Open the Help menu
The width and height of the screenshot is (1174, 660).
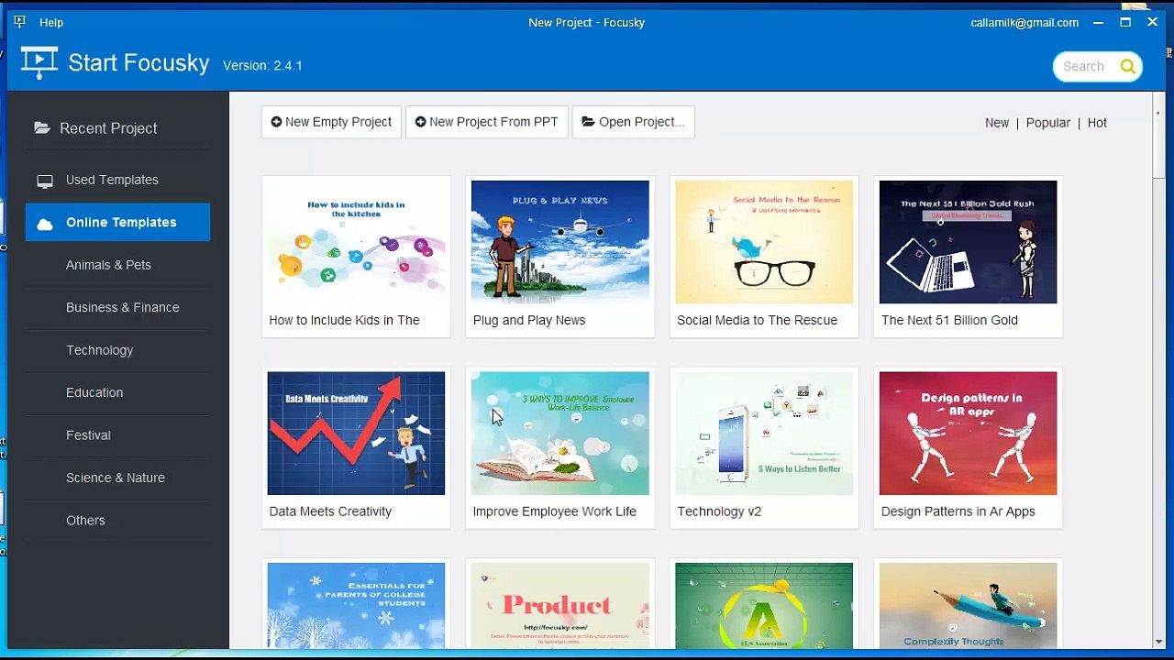click(51, 22)
